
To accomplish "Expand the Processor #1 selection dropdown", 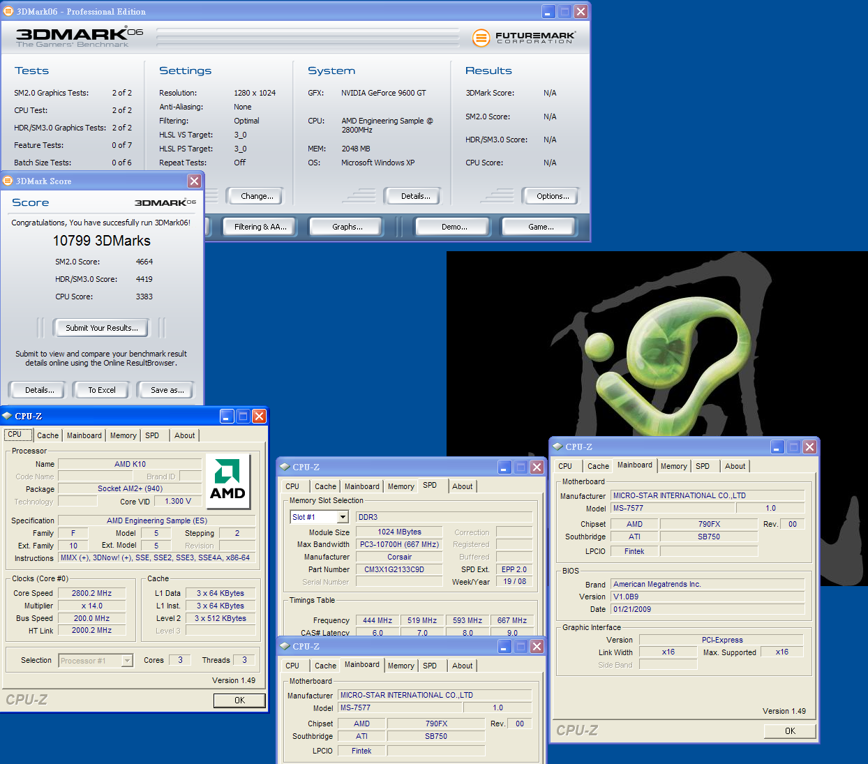I will point(127,661).
